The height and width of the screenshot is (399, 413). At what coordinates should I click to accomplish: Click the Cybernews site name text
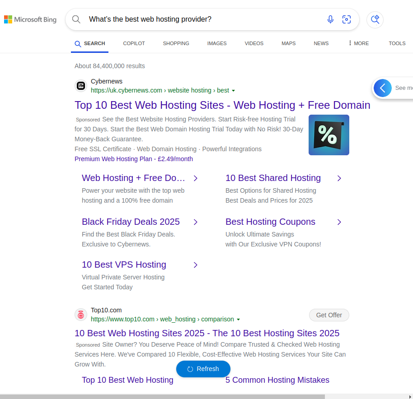coord(106,81)
